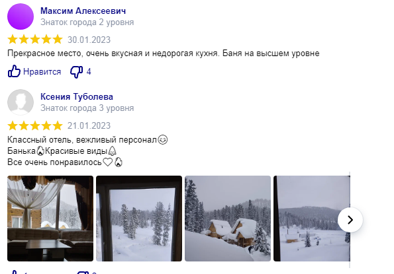Image resolution: width=394 pixels, height=274 pixels.
Task: Like Максим Алексеевич's review with thumbs-up icon
Action: (x=14, y=71)
